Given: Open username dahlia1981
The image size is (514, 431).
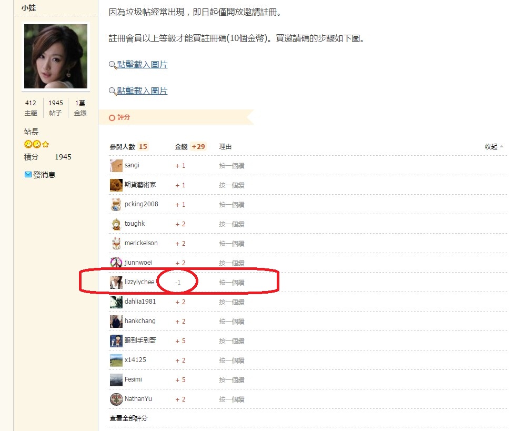Looking at the screenshot, I should tap(140, 301).
